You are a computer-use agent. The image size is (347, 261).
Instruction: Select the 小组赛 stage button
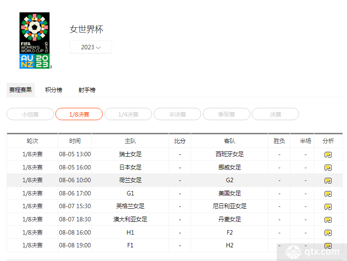click(x=30, y=114)
